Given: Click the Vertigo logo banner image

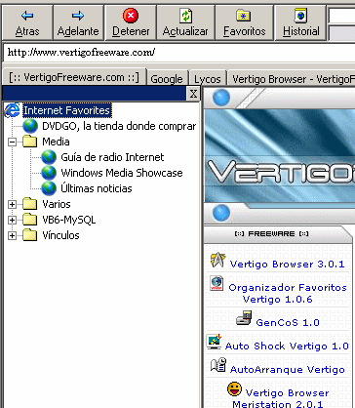Looking at the screenshot, I should (280, 155).
